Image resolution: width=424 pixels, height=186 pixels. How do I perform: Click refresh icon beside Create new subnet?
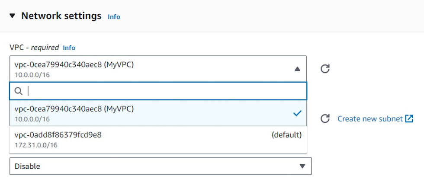[325, 119]
